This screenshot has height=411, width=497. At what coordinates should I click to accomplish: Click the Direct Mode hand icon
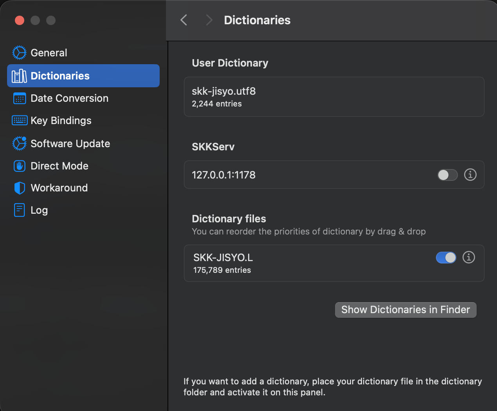[x=19, y=166]
